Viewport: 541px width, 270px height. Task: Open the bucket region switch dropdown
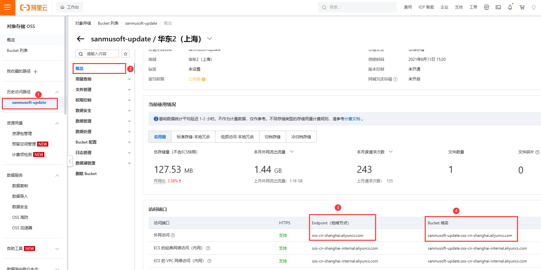[x=210, y=39]
